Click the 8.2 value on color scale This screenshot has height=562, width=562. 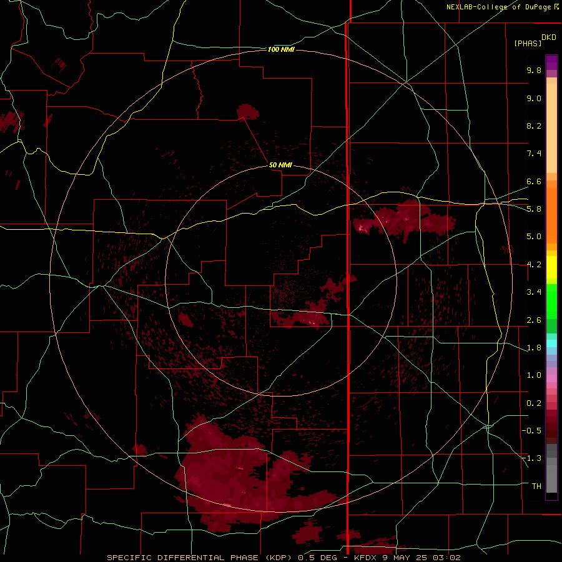coord(534,126)
